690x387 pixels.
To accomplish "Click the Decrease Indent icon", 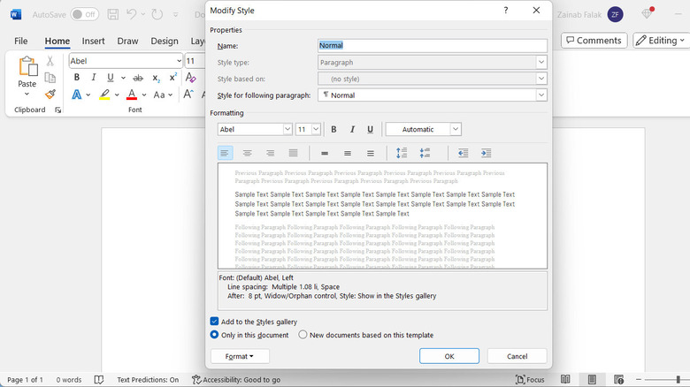I will click(463, 154).
